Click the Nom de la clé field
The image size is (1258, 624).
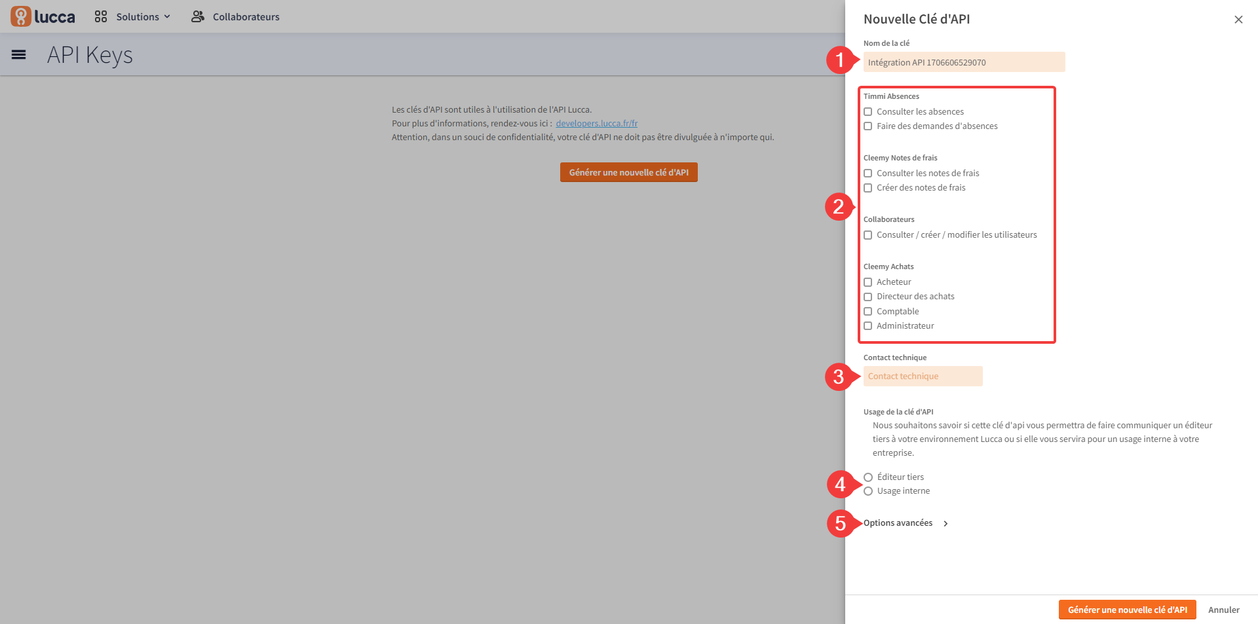point(964,62)
